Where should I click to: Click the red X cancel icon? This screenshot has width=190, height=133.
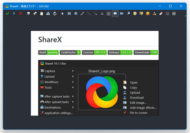pyautogui.click(x=21, y=13)
